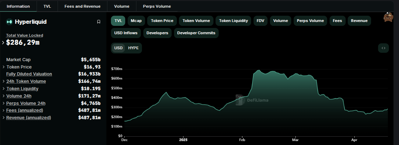Viewport: 399px width, 145px height.
Task: Toggle the Token Liquidity chart metric
Action: (233, 21)
